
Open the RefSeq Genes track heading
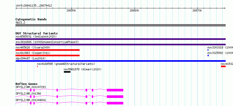coord(27,84)
